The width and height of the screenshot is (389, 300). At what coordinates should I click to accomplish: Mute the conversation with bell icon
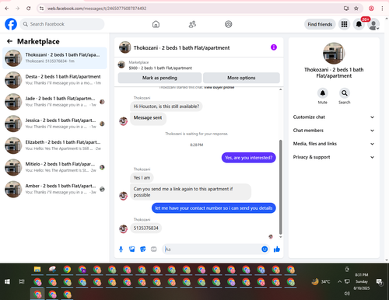pyautogui.click(x=323, y=93)
